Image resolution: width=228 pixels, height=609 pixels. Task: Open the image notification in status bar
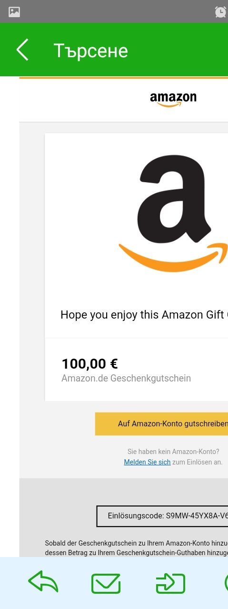point(14,12)
